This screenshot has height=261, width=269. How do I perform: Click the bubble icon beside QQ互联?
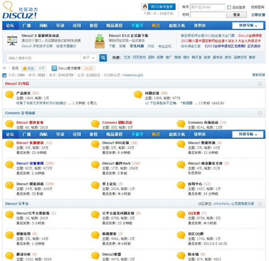tap(181, 215)
